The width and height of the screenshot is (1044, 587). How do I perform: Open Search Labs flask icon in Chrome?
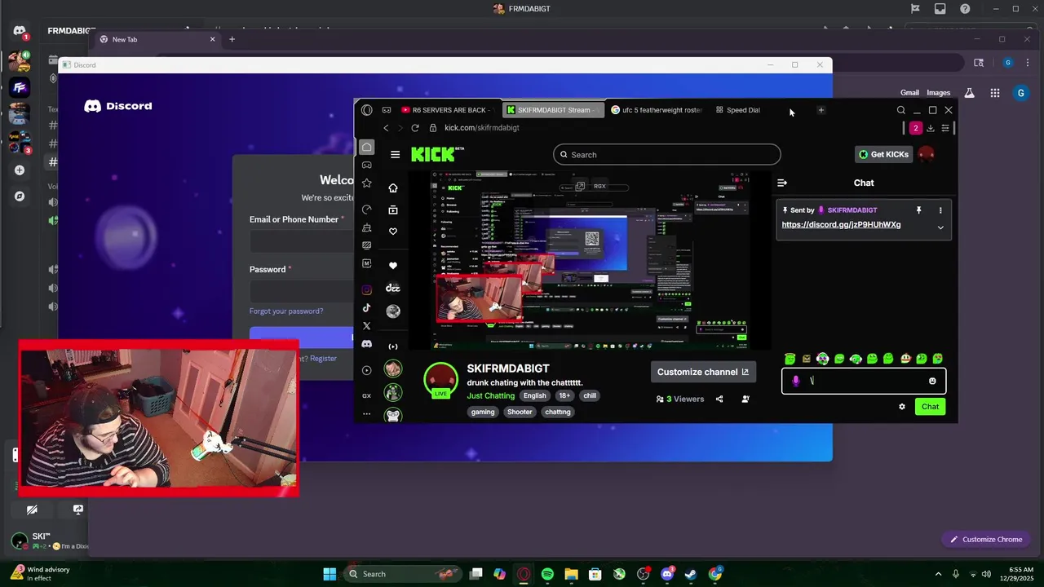coord(969,93)
